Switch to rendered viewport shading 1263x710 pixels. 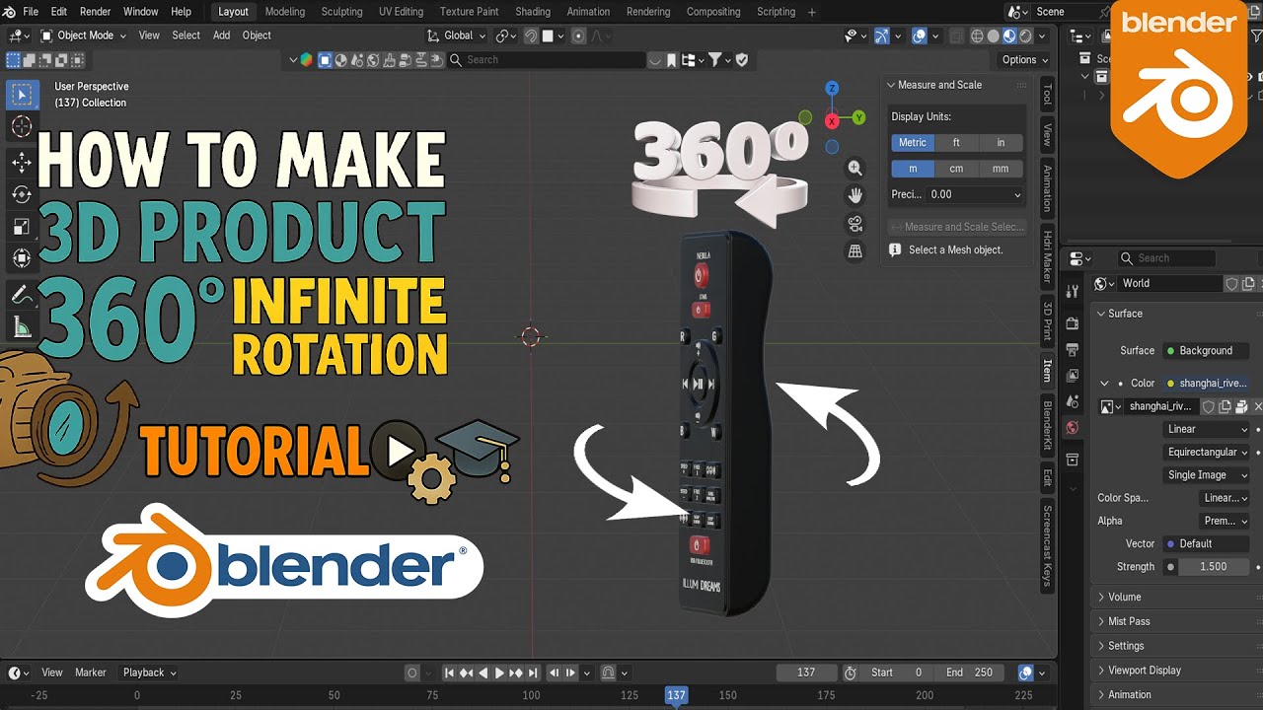tap(1025, 35)
